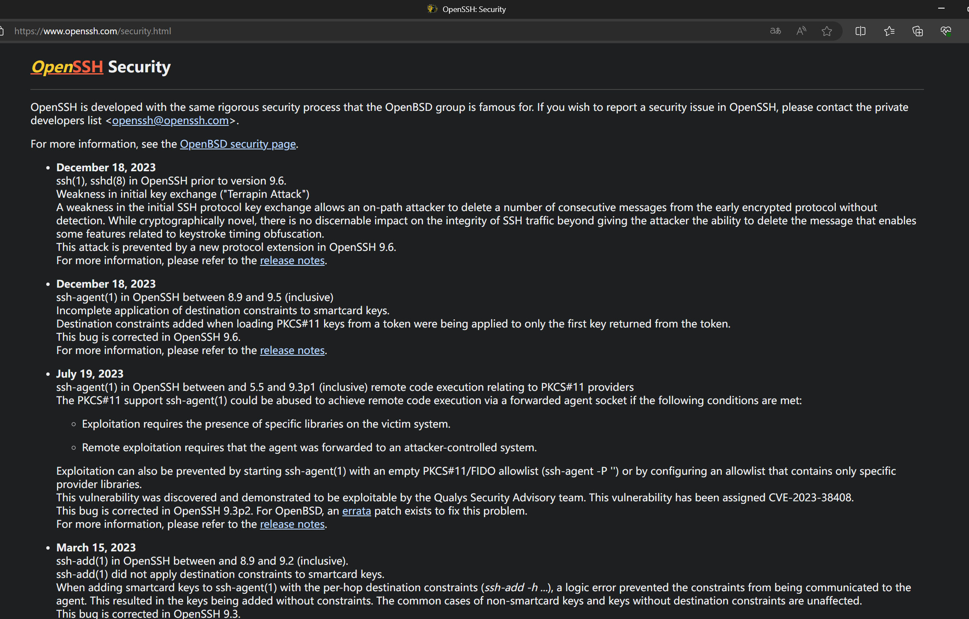Click the site info lock icon
Image resolution: width=969 pixels, height=619 pixels.
pos(2,31)
